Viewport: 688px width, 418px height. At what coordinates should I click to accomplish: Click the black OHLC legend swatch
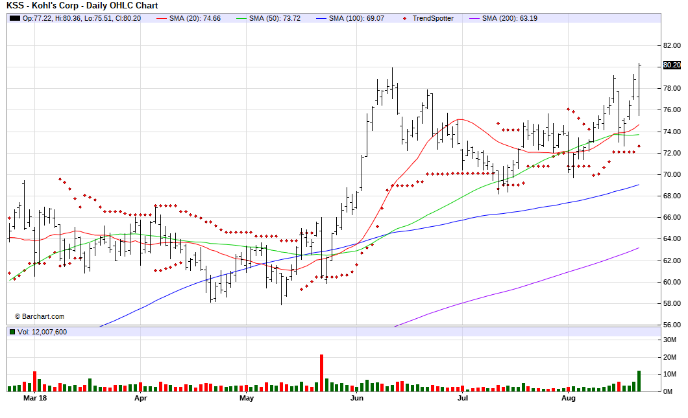click(15, 18)
